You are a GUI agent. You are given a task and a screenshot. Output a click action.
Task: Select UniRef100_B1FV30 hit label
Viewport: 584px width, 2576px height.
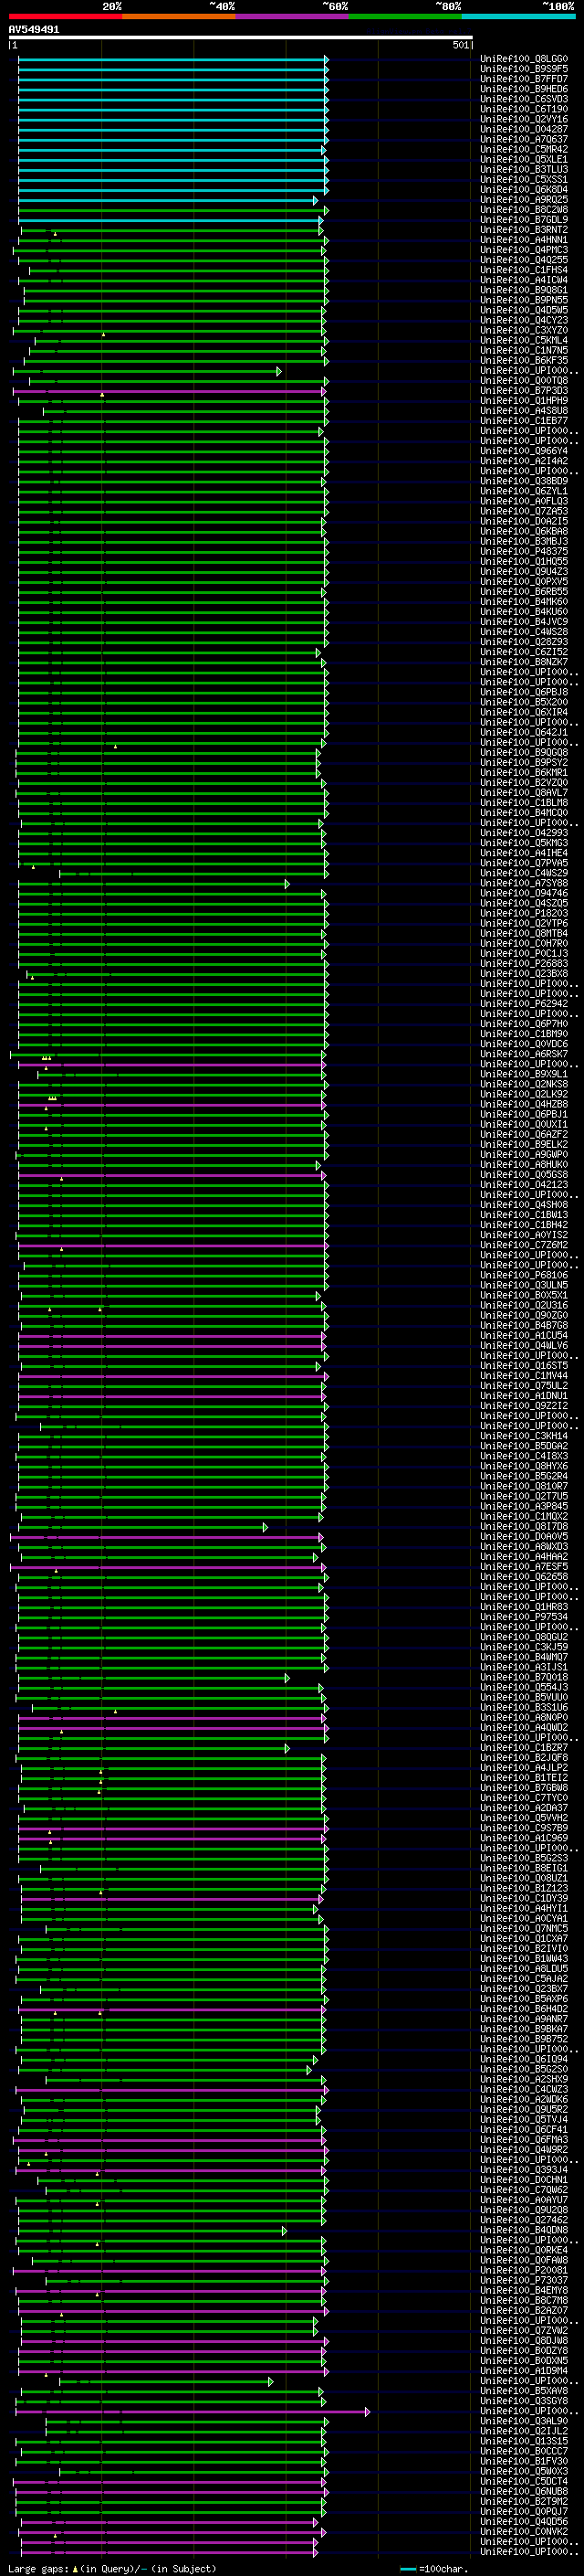click(524, 2461)
